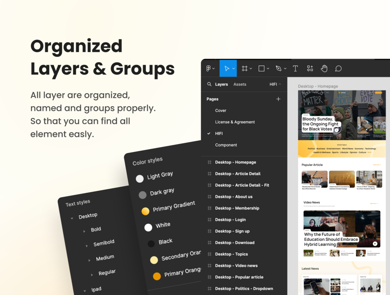
Task: Collapse the Ipad text styles group
Action: pyautogui.click(x=85, y=291)
